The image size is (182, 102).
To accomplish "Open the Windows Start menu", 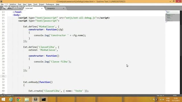I will click(x=3, y=99).
